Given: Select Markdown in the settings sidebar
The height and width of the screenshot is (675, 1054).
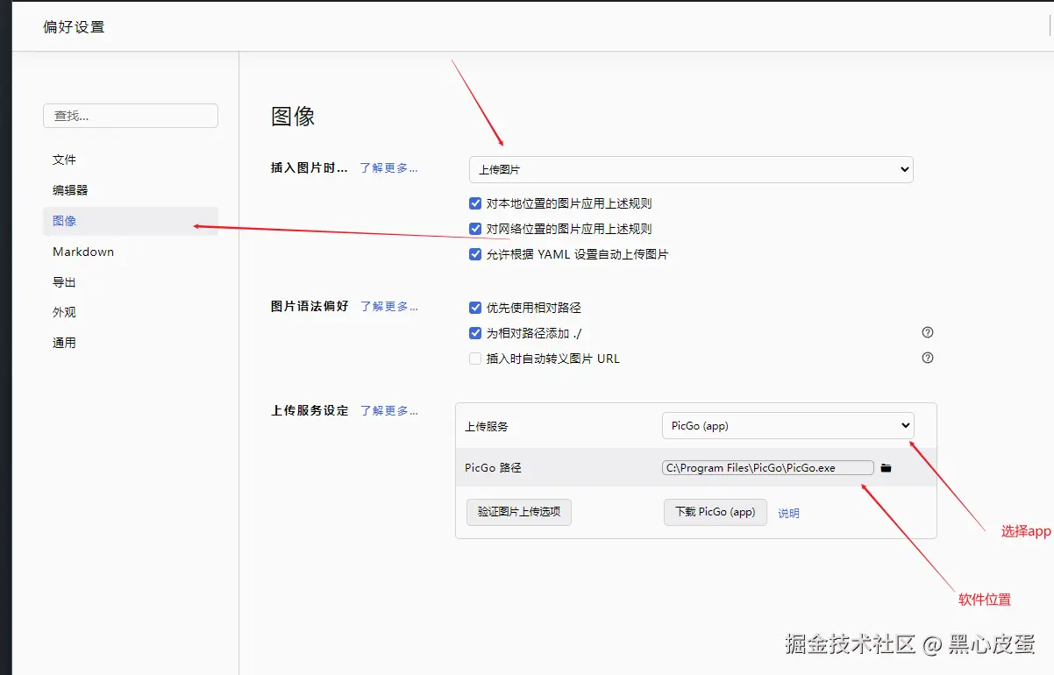Looking at the screenshot, I should [131, 252].
